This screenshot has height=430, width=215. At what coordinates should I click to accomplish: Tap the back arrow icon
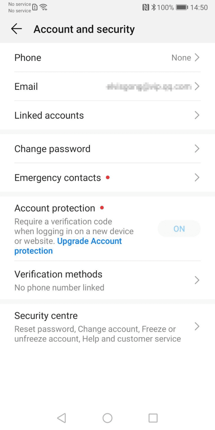tap(16, 29)
